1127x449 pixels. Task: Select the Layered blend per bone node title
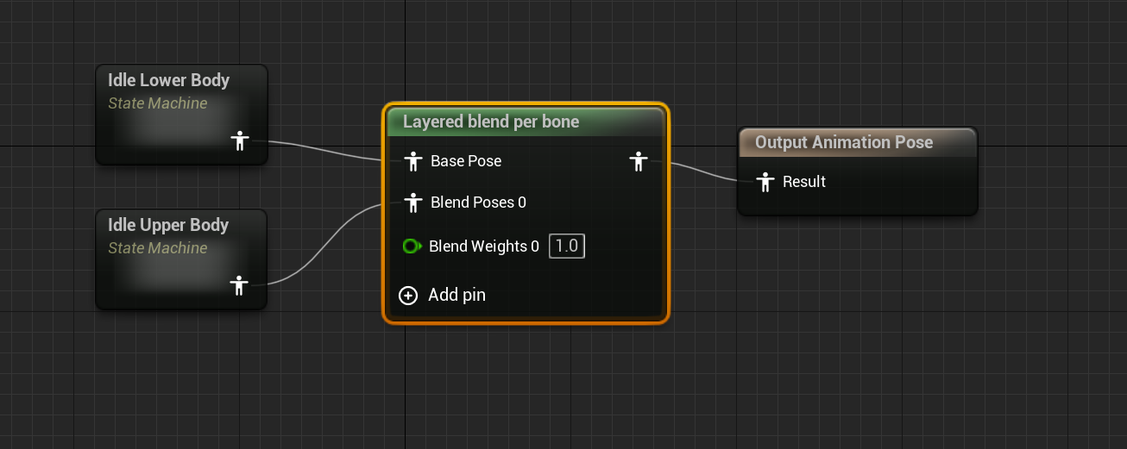coord(491,122)
